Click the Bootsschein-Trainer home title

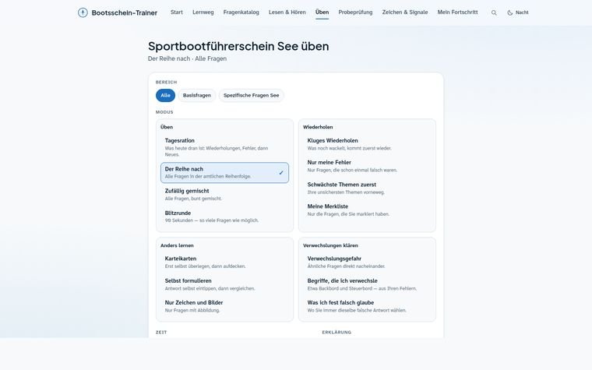(124, 12)
